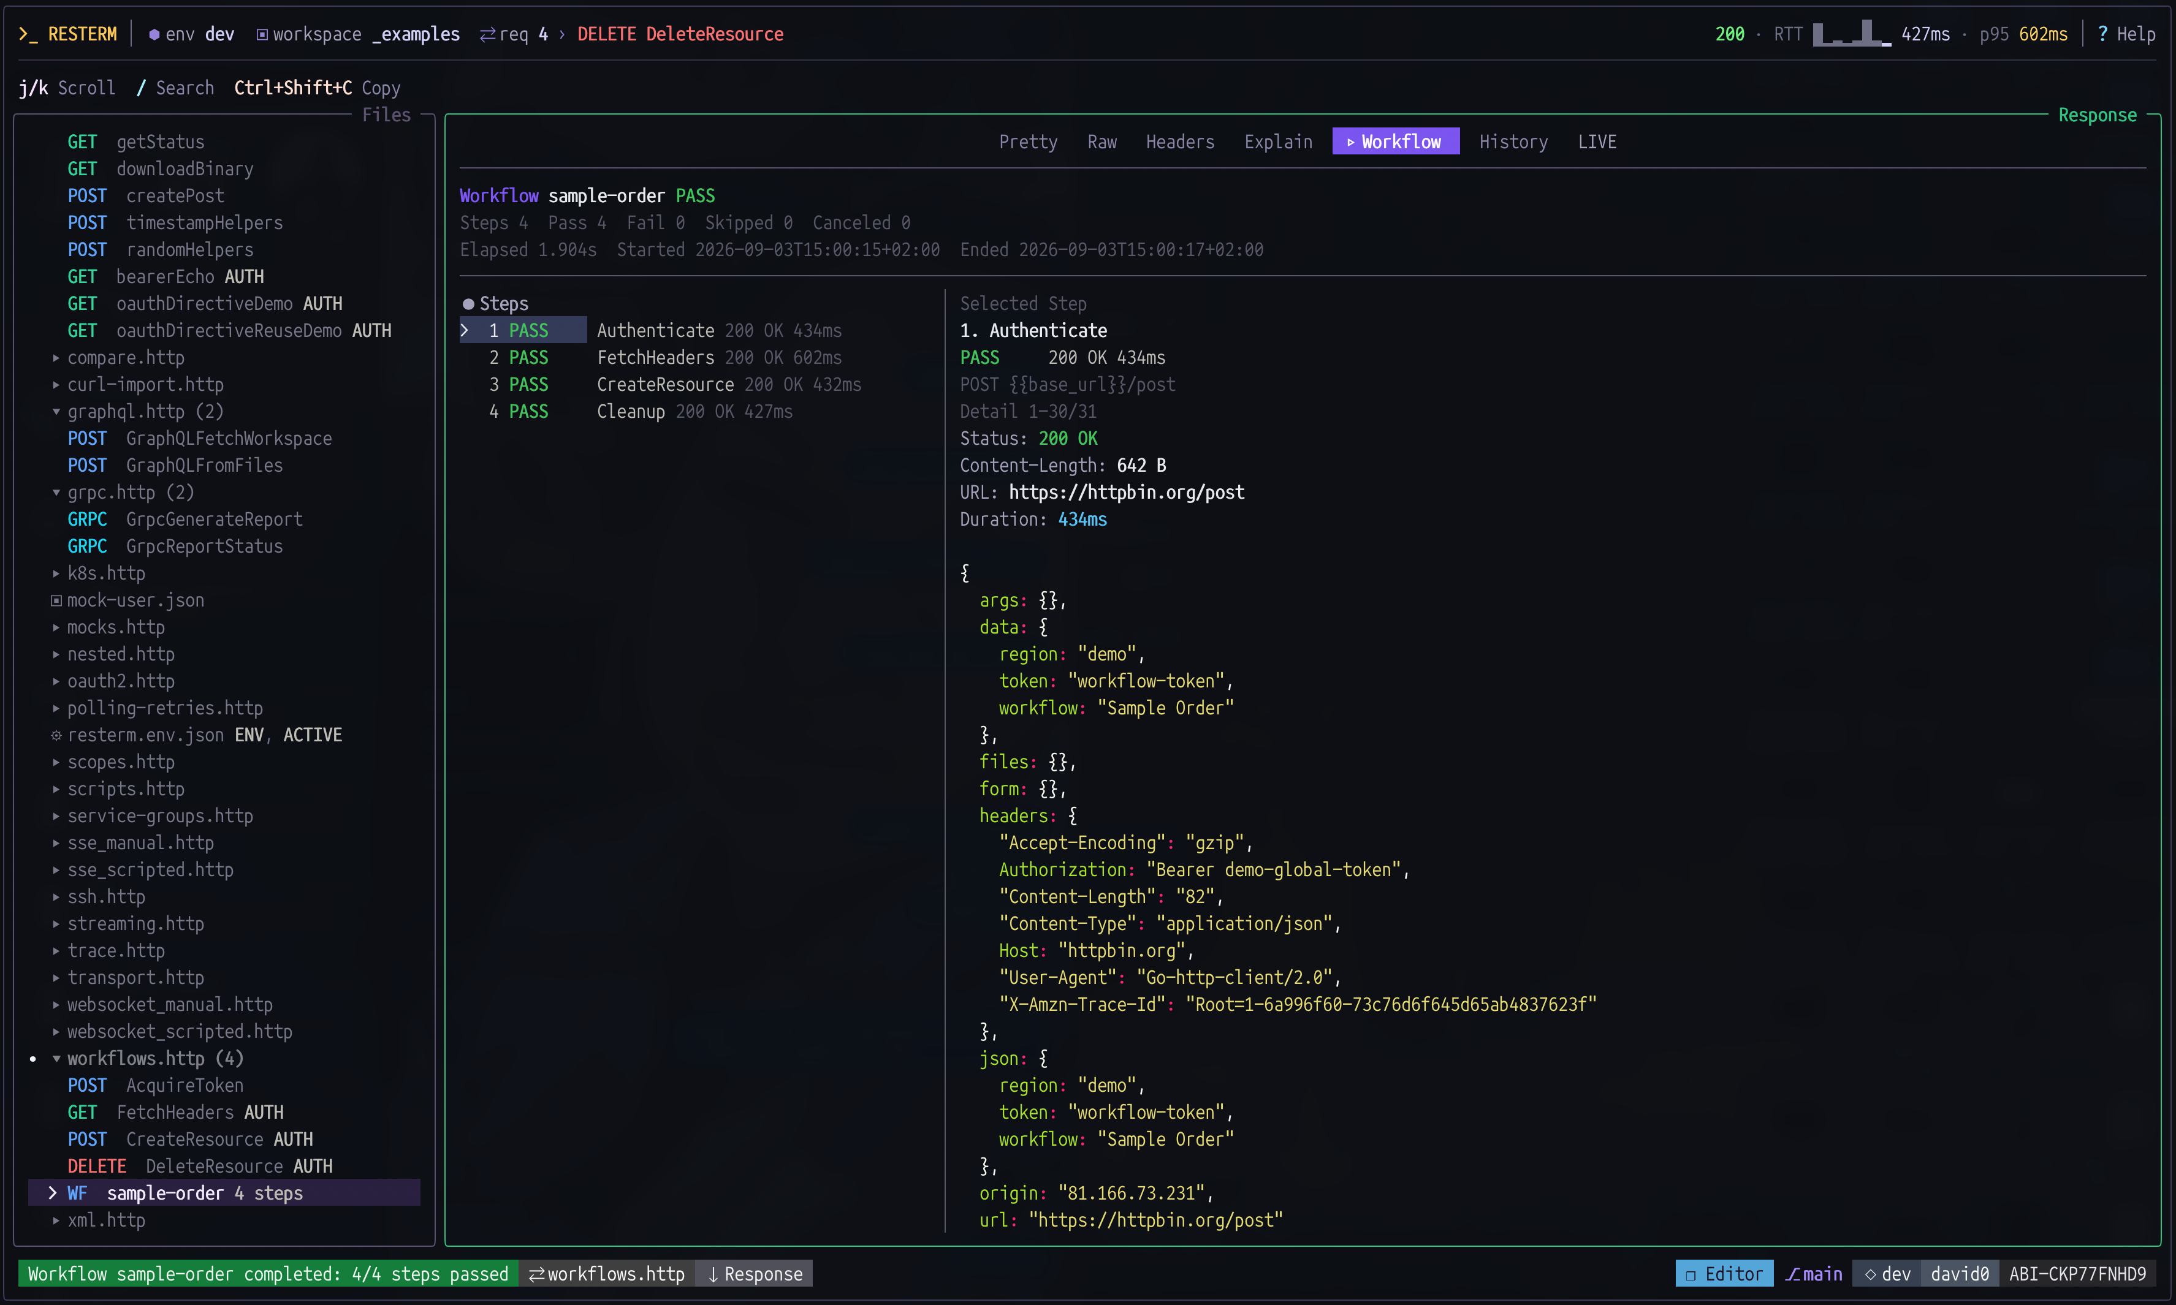Click the Copy shortcut hint
2176x1305 pixels.
[318, 88]
